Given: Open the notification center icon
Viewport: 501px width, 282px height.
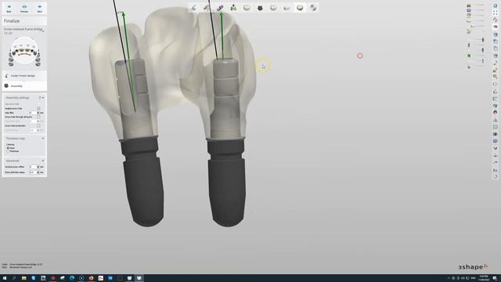Looking at the screenshot, I should click(495, 278).
